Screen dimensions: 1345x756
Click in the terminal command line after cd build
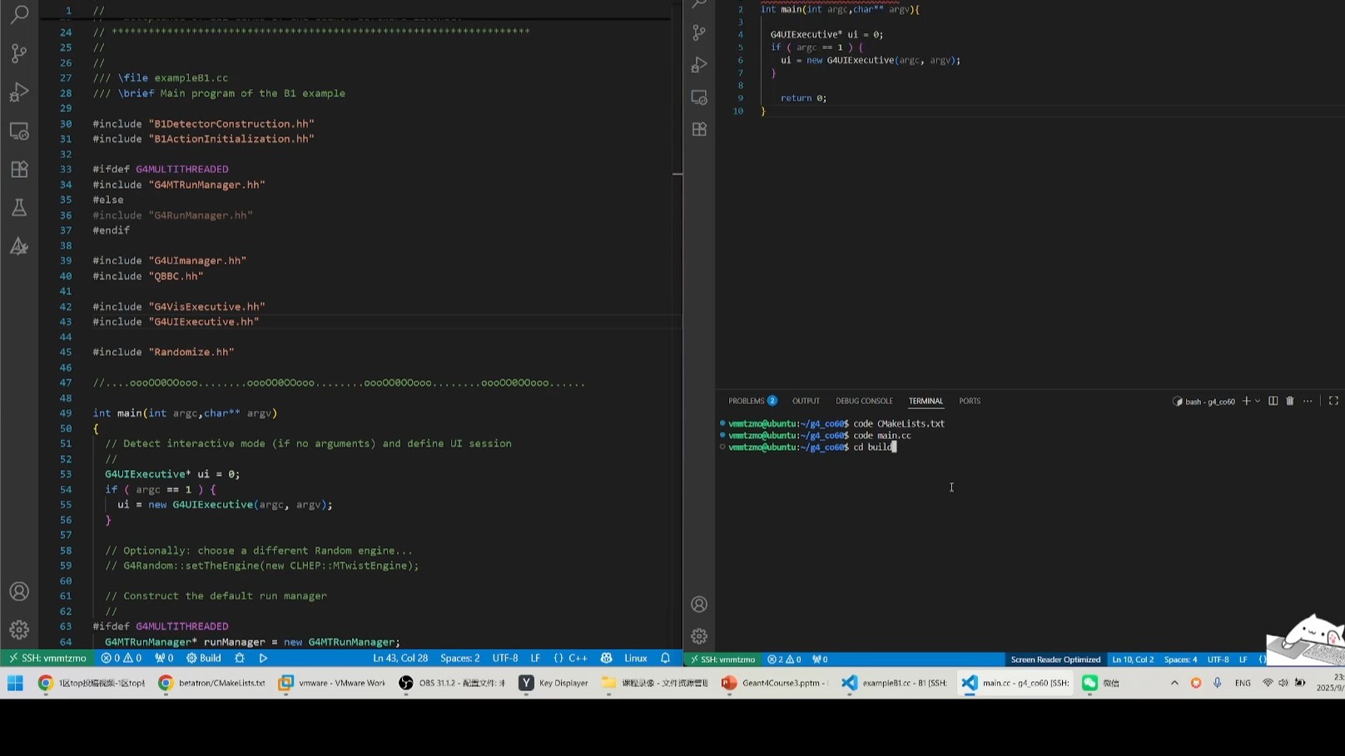pos(896,447)
